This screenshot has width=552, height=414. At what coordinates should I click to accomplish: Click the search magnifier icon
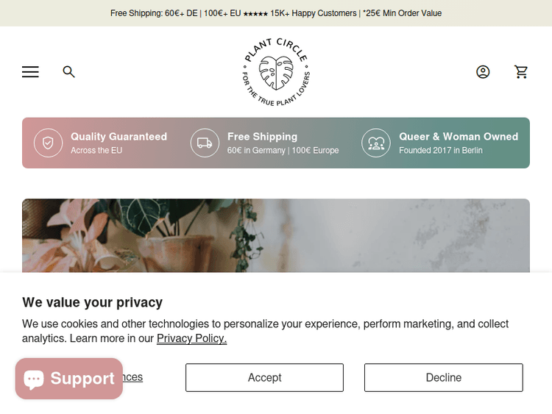(x=69, y=71)
